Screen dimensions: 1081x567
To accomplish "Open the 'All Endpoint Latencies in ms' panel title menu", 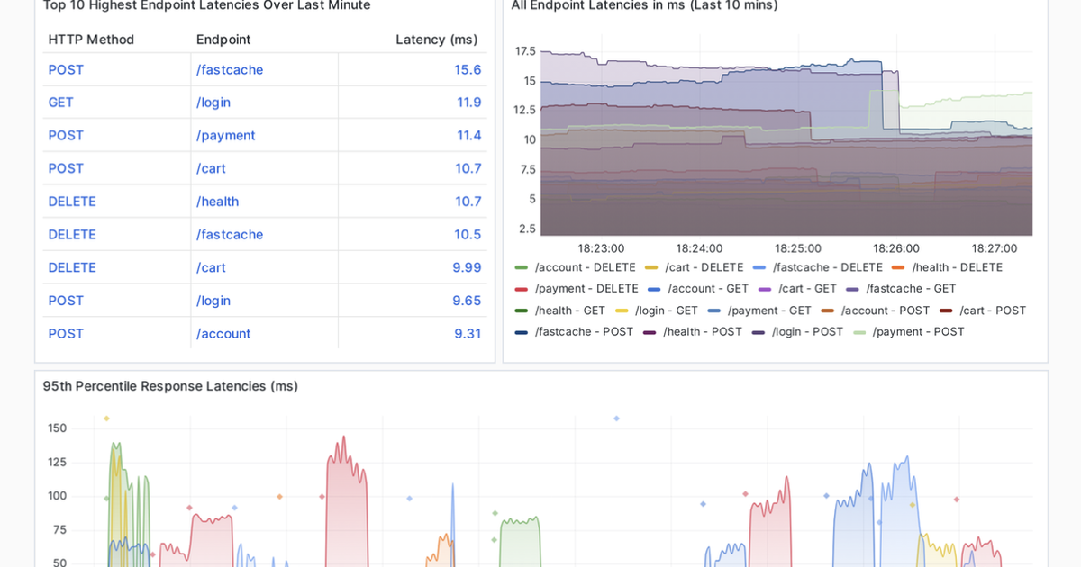I will [644, 5].
